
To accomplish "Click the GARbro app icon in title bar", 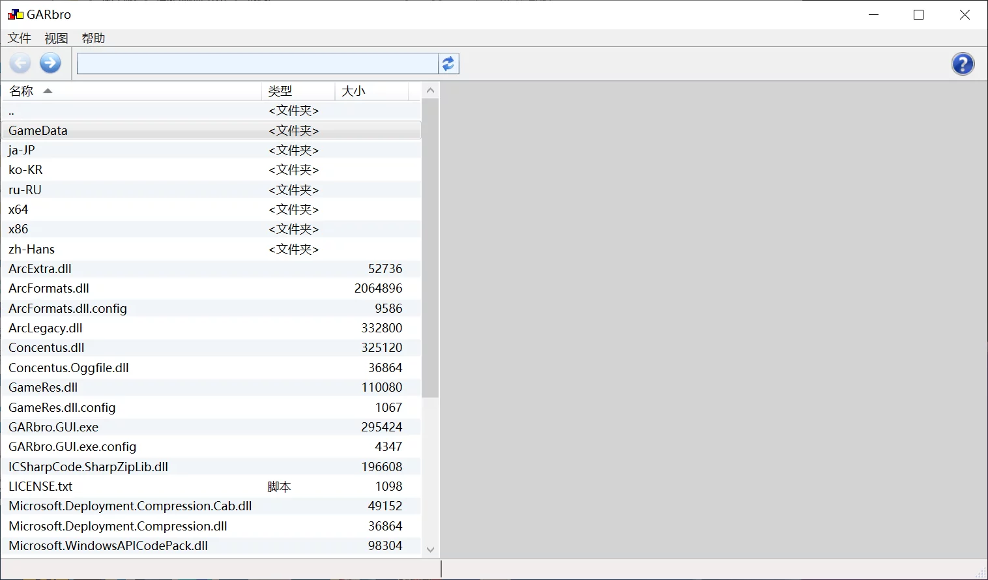I will [x=15, y=14].
